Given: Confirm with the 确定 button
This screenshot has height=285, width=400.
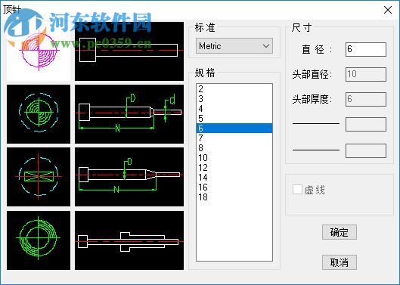Looking at the screenshot, I should click(x=340, y=232).
